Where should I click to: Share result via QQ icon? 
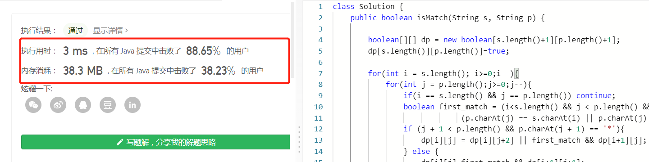(83, 105)
